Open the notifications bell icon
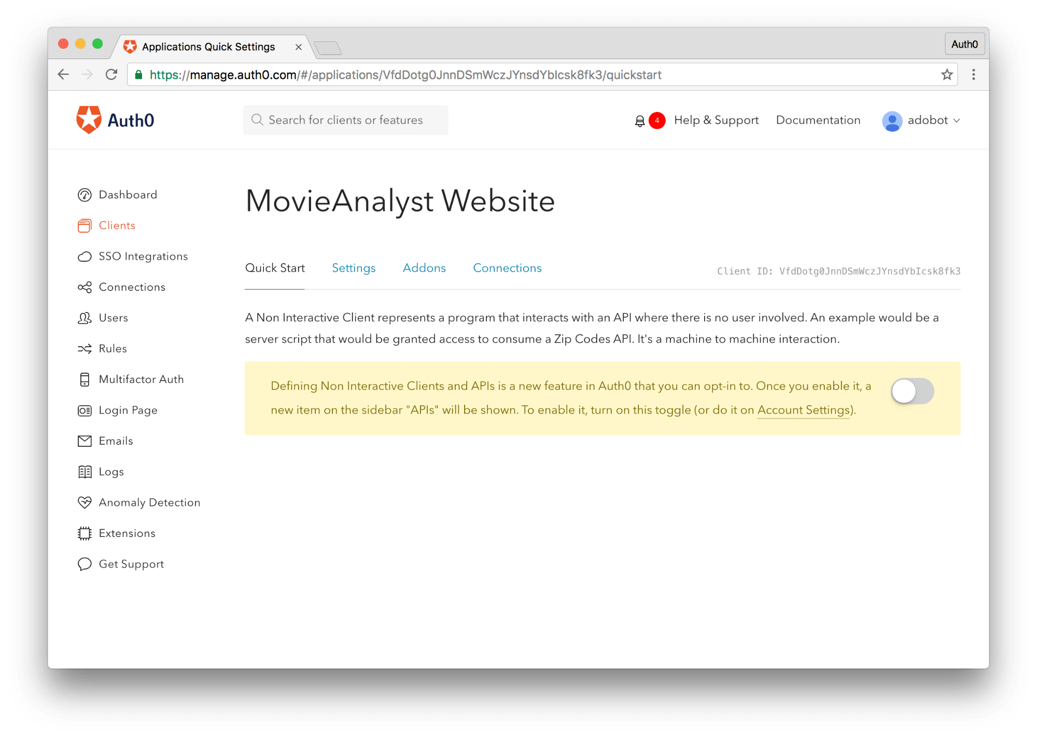Image resolution: width=1037 pixels, height=737 pixels. click(640, 121)
